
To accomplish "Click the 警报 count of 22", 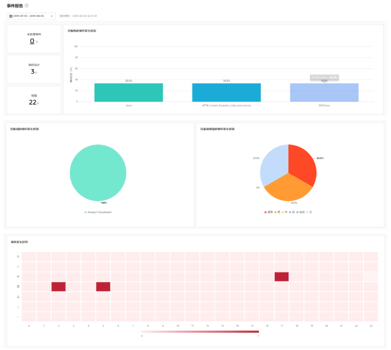I will 33,102.
